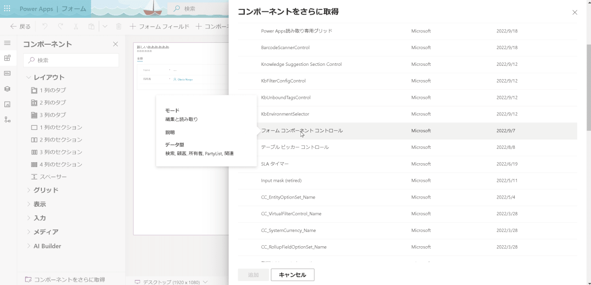Select the BarcodeScannerControl row
This screenshot has height=285, width=591.
[407, 48]
